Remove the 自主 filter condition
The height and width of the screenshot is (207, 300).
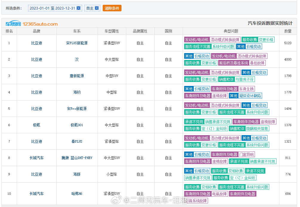(97, 8)
